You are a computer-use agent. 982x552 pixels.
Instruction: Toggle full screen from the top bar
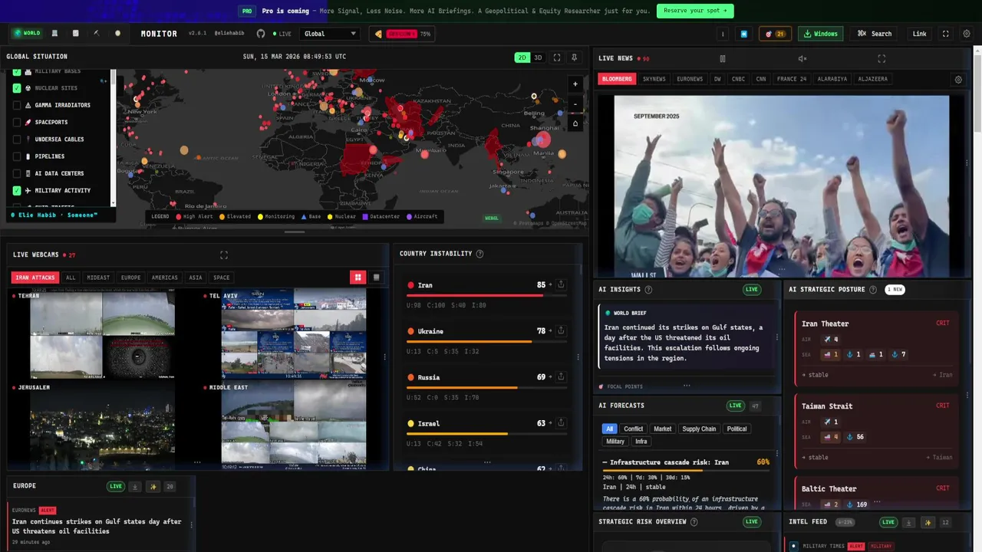coord(945,34)
